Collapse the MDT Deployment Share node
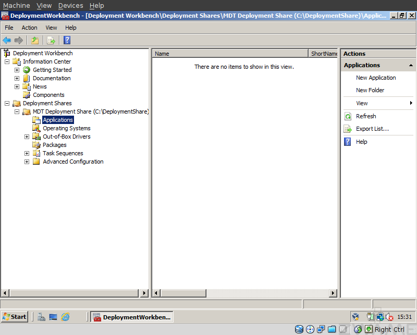 click(x=17, y=111)
